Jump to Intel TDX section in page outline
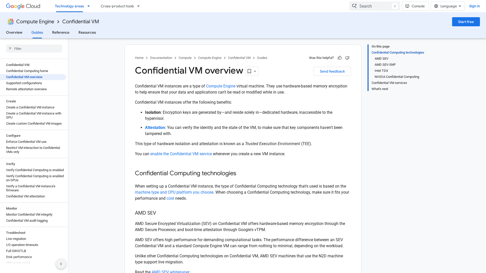This screenshot has width=486, height=273. 381,71
